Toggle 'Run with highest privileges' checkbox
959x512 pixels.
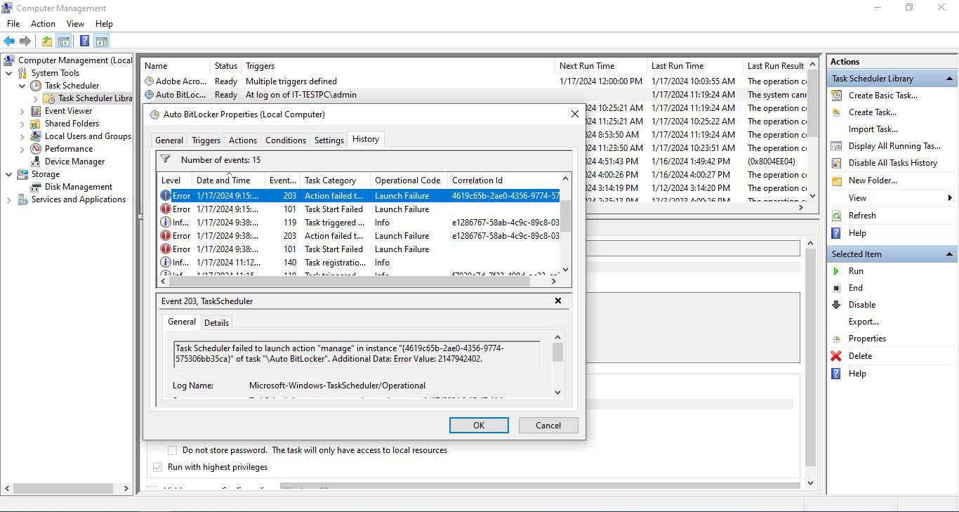click(157, 467)
